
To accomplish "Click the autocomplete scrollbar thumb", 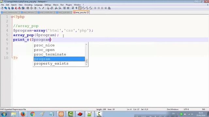I will [x=86, y=61].
